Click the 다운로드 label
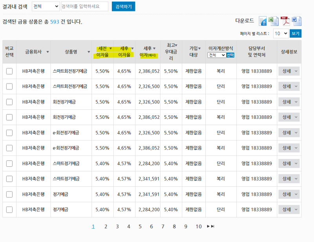 click(245, 21)
